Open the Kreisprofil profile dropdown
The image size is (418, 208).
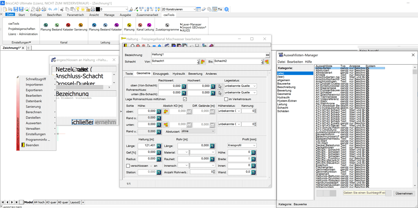pyautogui.click(x=242, y=145)
